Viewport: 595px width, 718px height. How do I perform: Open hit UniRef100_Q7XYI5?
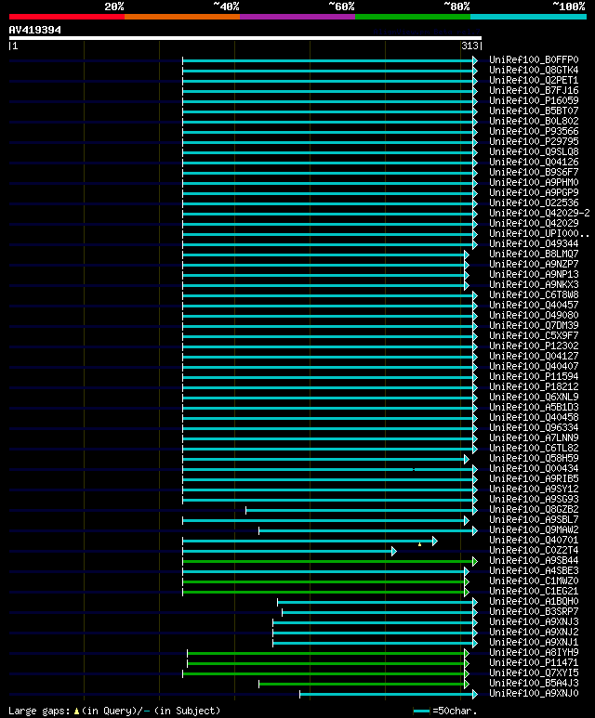pyautogui.click(x=534, y=672)
